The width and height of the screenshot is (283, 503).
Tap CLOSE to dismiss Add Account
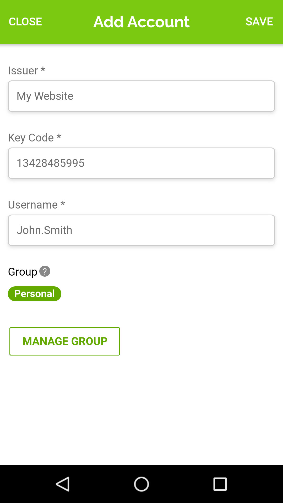[25, 22]
